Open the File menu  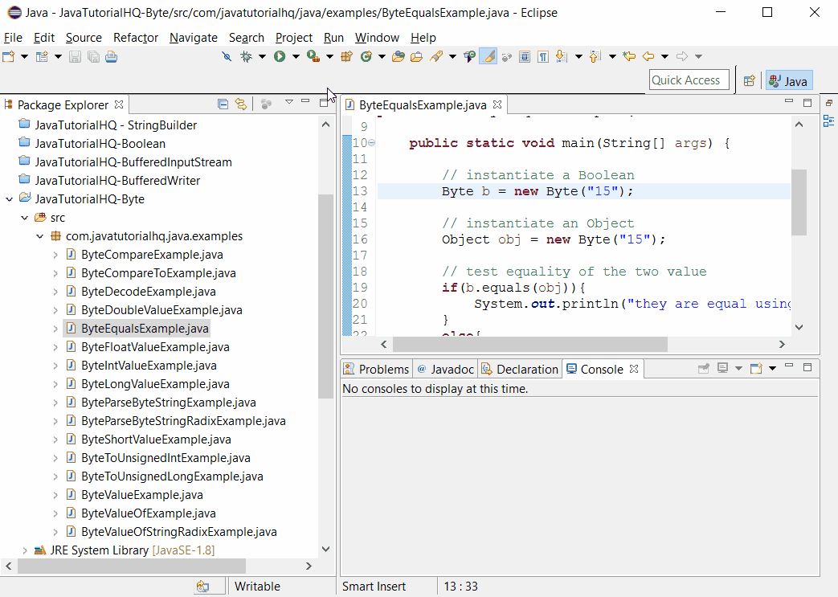tap(14, 38)
